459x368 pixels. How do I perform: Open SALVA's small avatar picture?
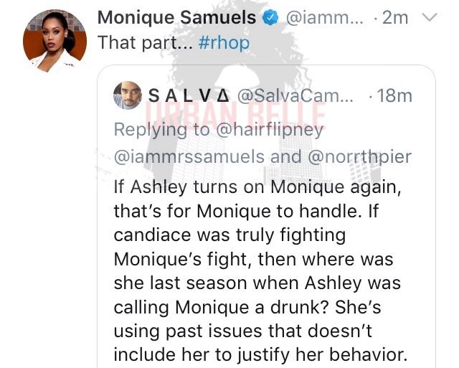pyautogui.click(x=128, y=95)
